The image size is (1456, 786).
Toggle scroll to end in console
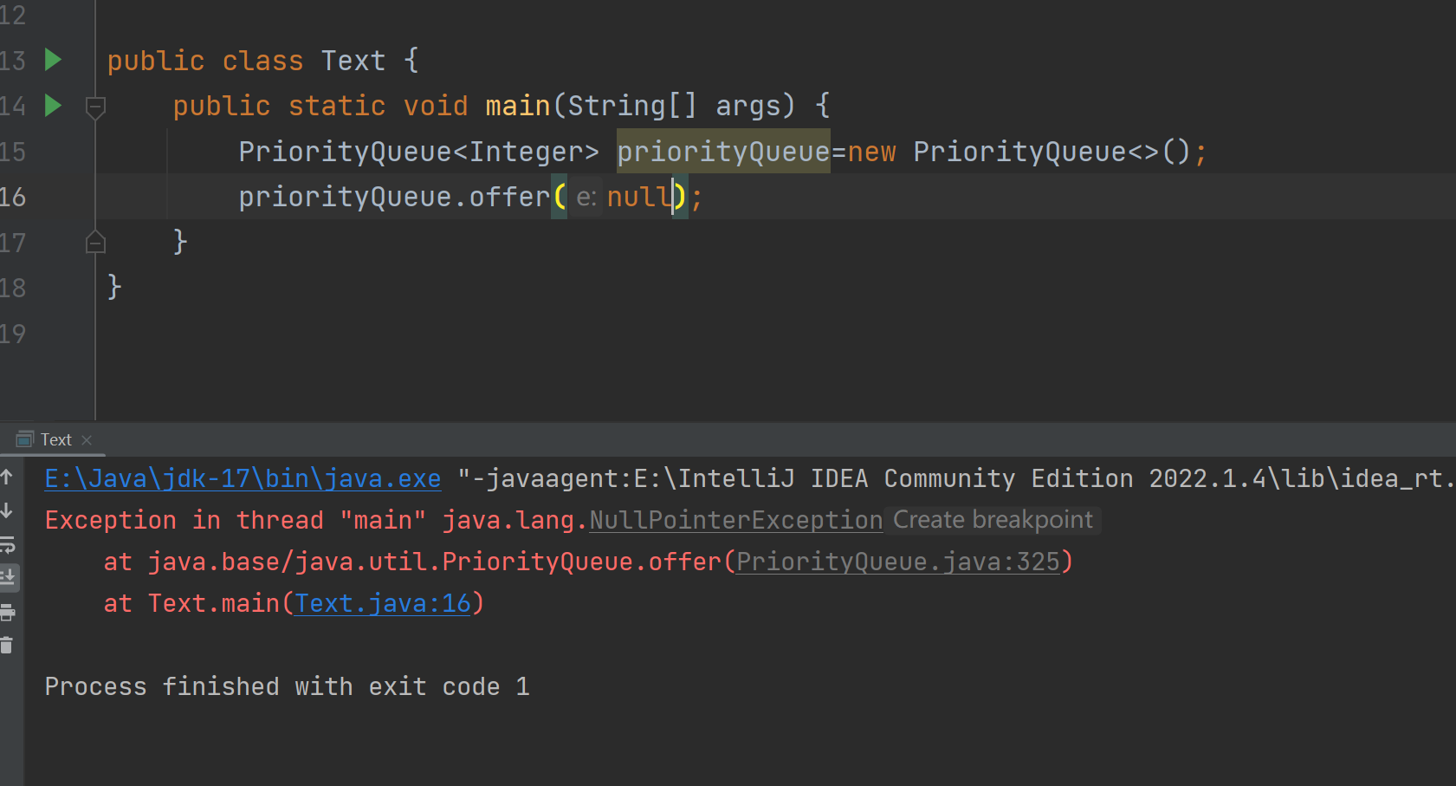pyautogui.click(x=8, y=577)
